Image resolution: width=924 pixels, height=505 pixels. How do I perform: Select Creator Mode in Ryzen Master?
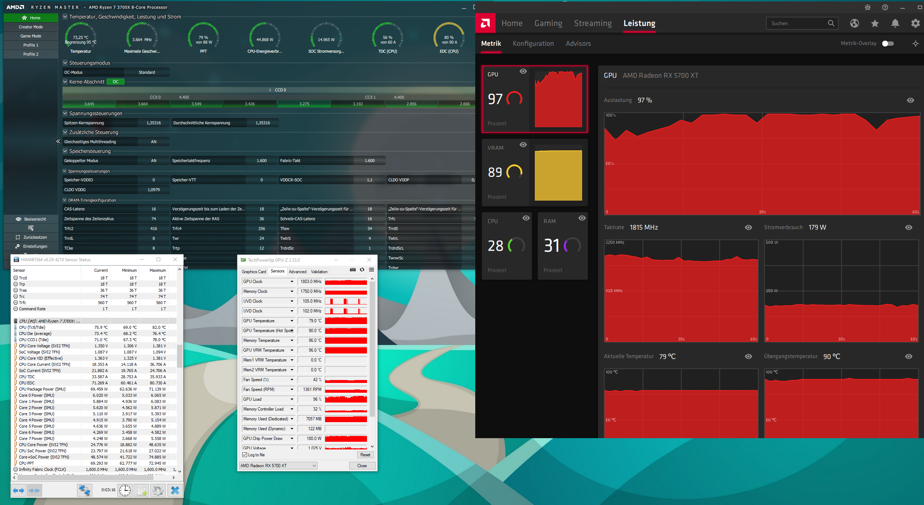tap(31, 27)
